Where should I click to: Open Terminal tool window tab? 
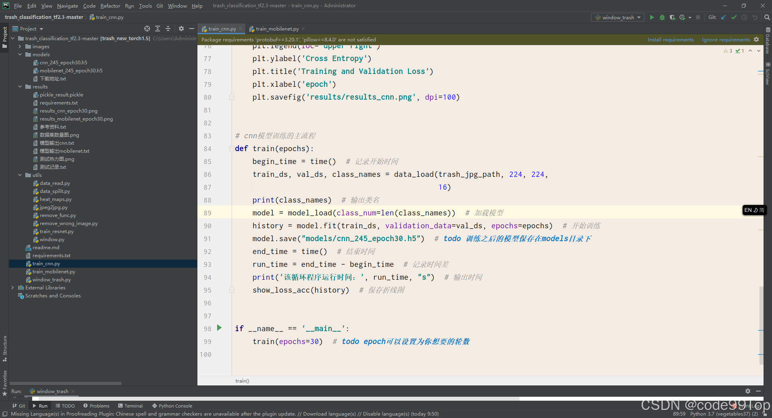click(x=130, y=406)
